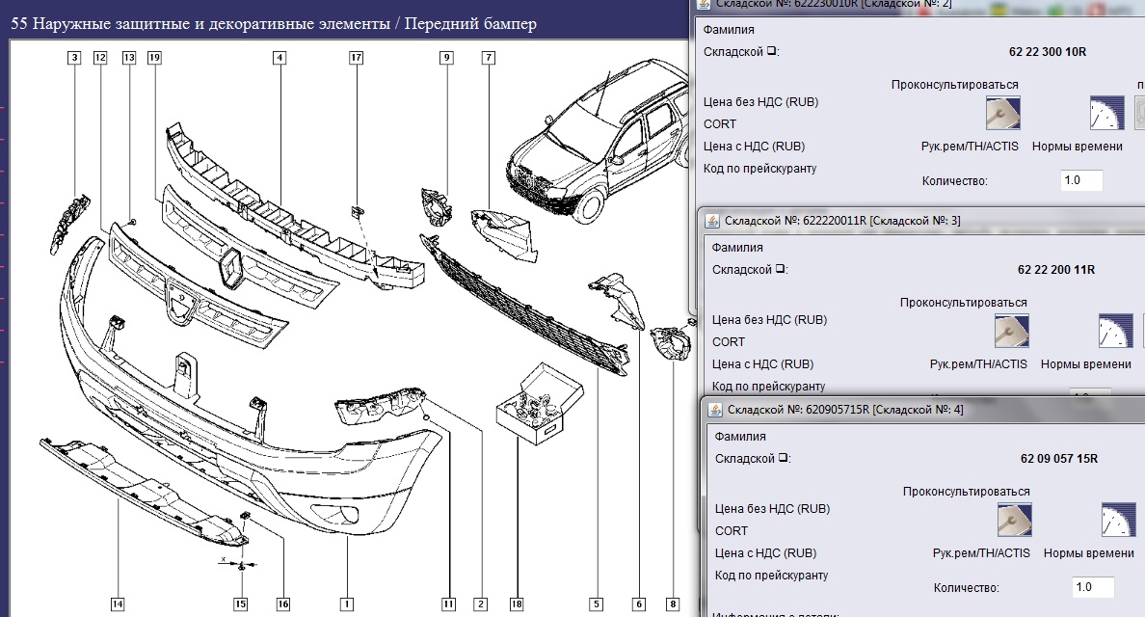Select callout number 14 for the lower skid panel

point(117,604)
